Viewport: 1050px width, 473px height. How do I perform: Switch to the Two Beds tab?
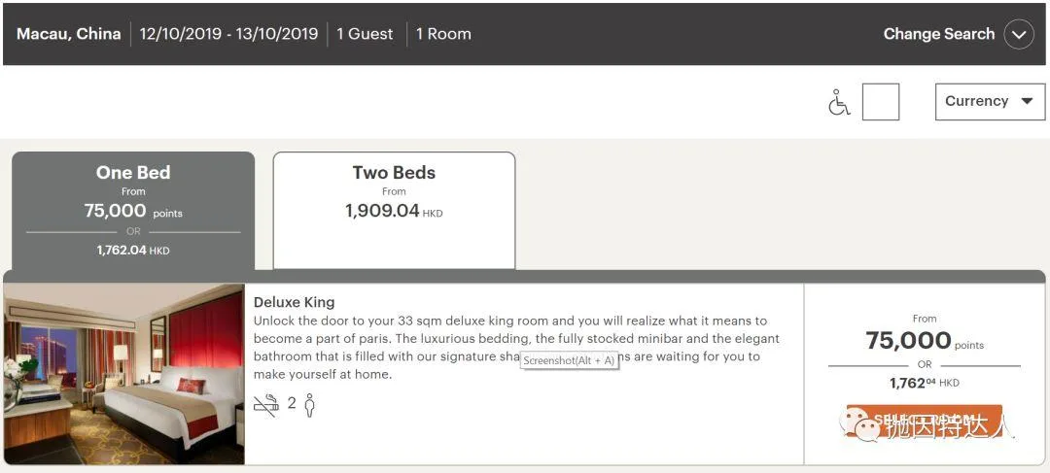(x=394, y=210)
